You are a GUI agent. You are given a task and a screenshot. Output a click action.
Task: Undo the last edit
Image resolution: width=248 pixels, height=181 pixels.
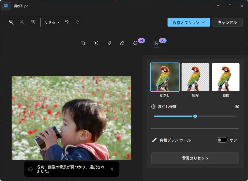[x=67, y=22]
